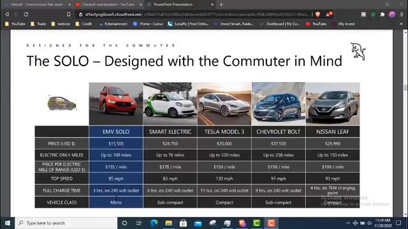Open the Trade bookmarks folder
The image size is (408, 229).
(38, 24)
